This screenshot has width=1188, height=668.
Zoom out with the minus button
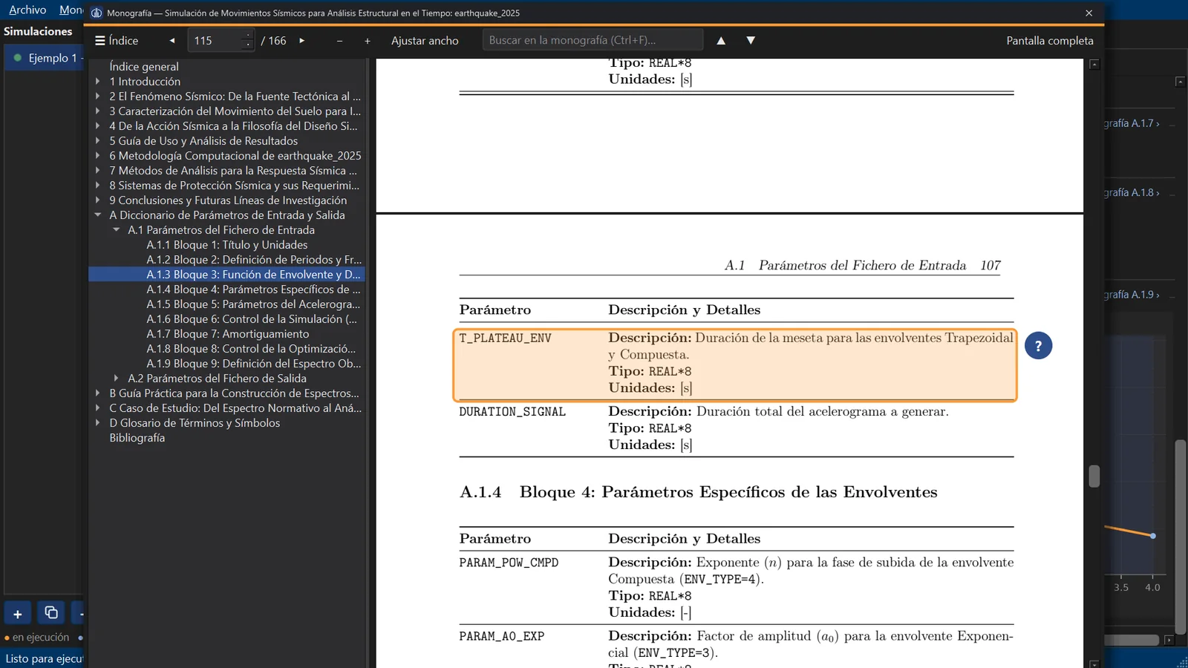(339, 41)
